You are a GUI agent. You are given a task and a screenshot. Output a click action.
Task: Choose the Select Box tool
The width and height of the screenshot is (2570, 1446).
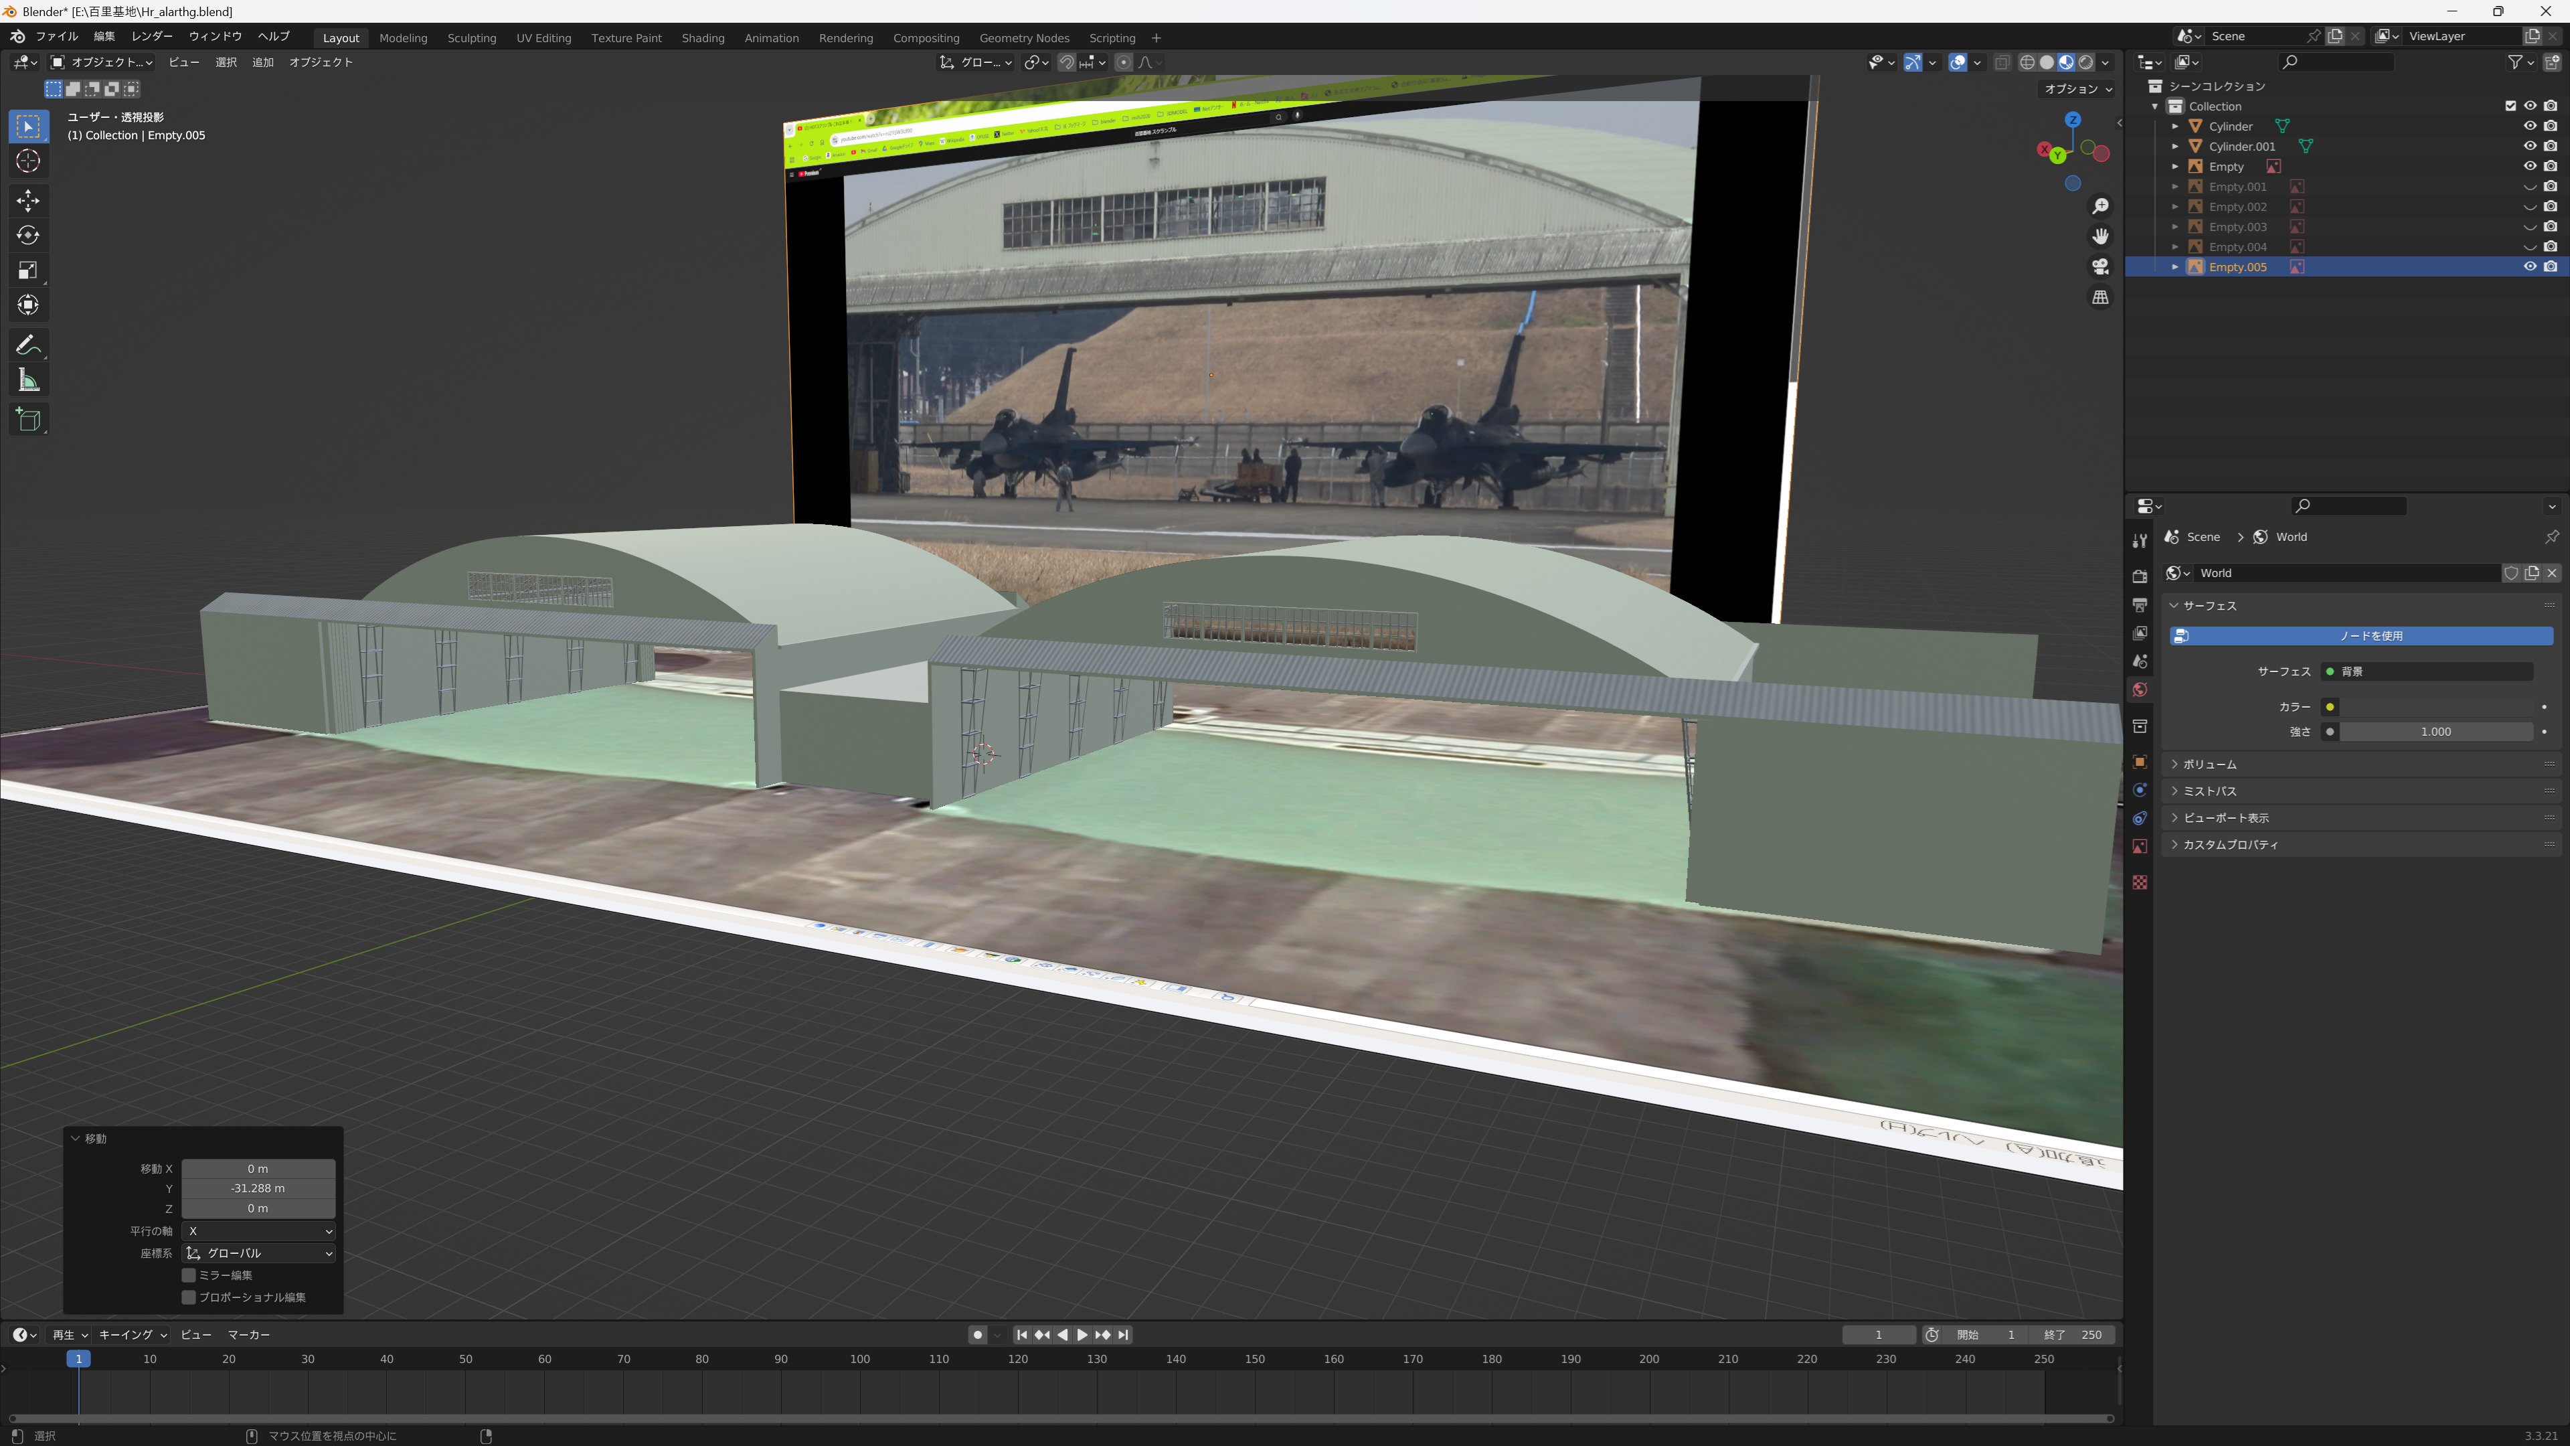[x=28, y=126]
